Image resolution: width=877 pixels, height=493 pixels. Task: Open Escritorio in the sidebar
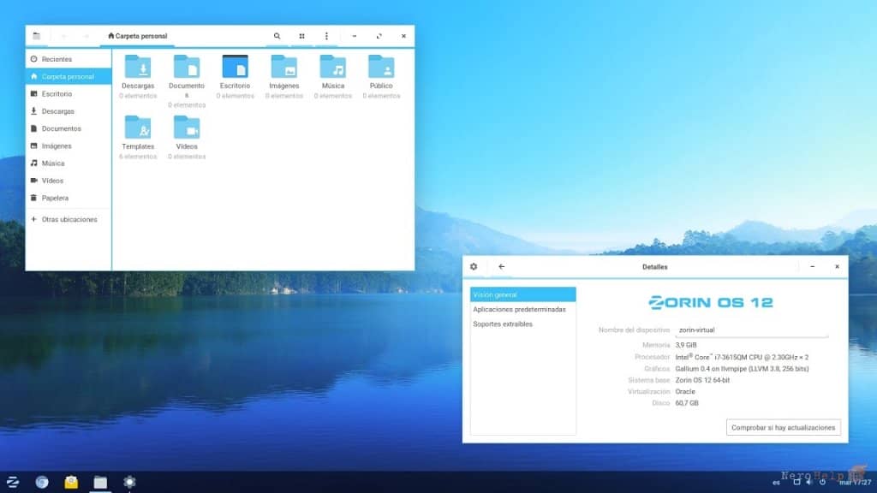(69, 94)
